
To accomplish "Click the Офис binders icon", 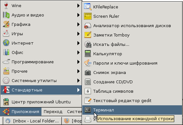I will (x=6, y=53).
